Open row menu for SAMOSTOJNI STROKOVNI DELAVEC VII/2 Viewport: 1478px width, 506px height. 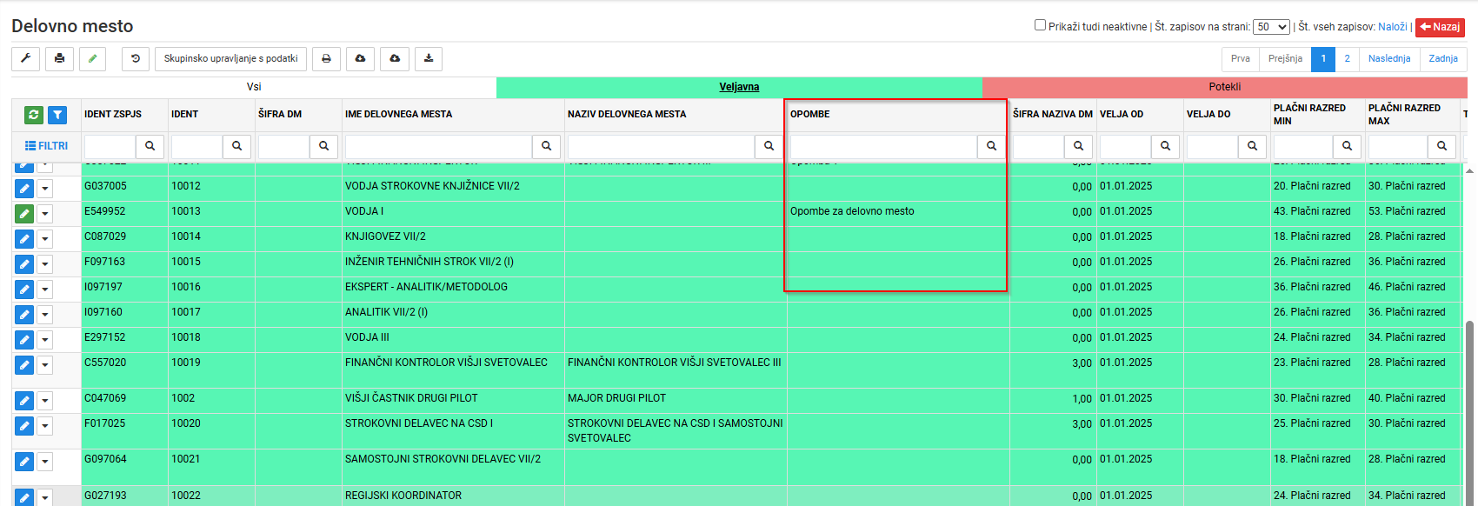tap(45, 462)
